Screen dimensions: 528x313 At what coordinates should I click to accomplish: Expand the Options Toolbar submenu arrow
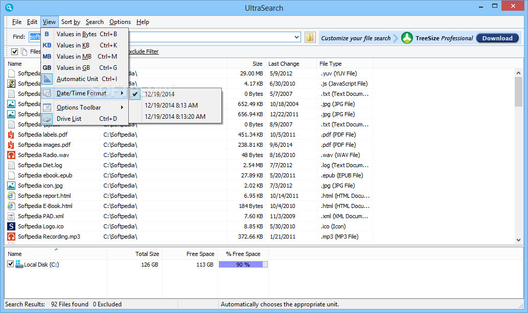[x=122, y=108]
